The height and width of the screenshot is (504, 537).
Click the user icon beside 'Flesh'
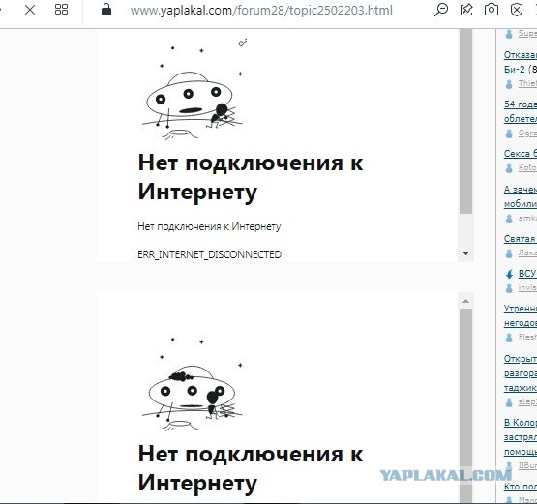pyautogui.click(x=509, y=338)
